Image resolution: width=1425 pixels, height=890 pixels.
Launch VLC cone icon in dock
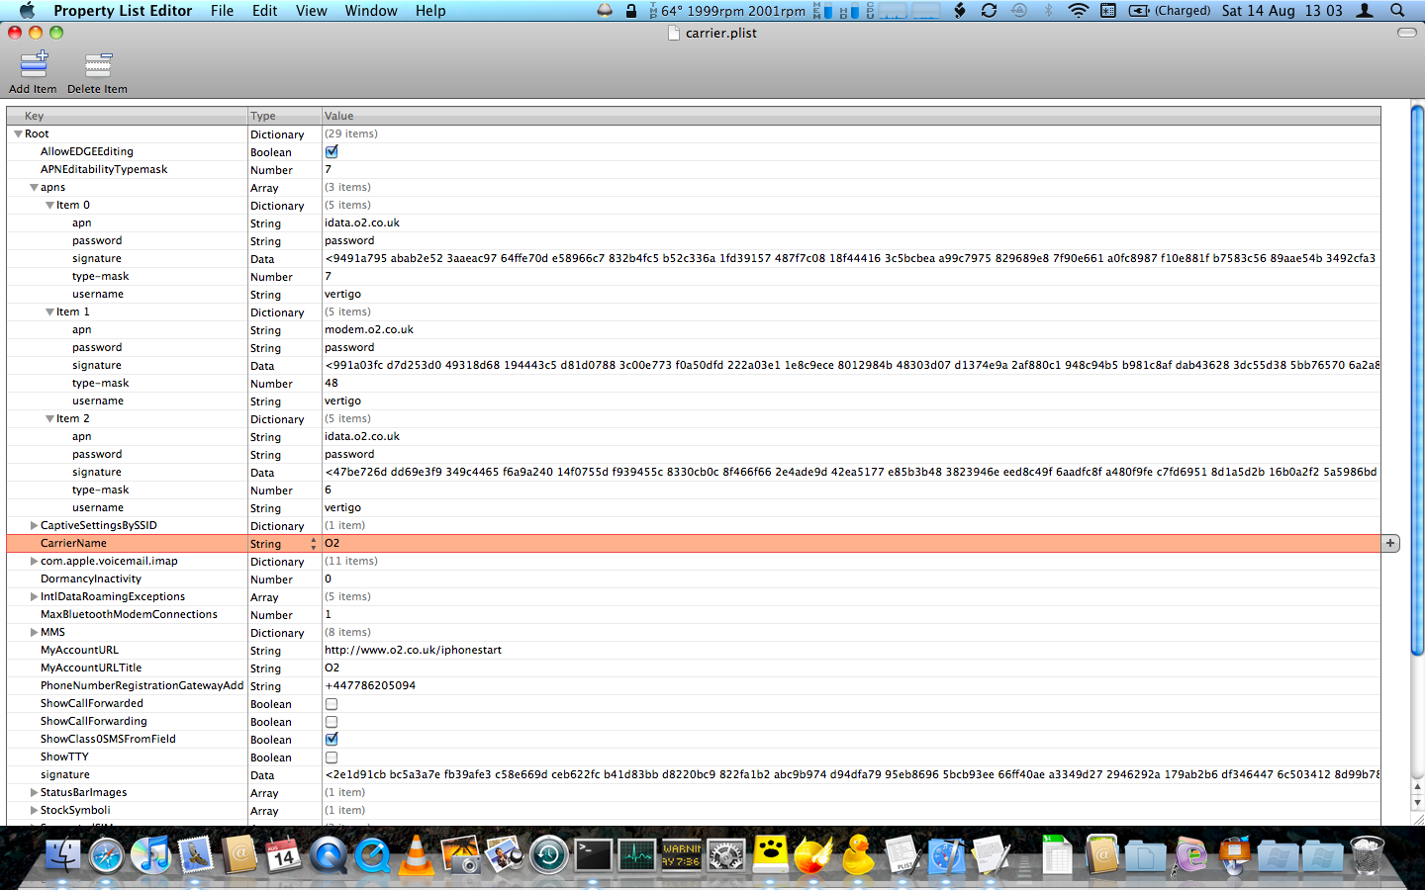pos(417,854)
